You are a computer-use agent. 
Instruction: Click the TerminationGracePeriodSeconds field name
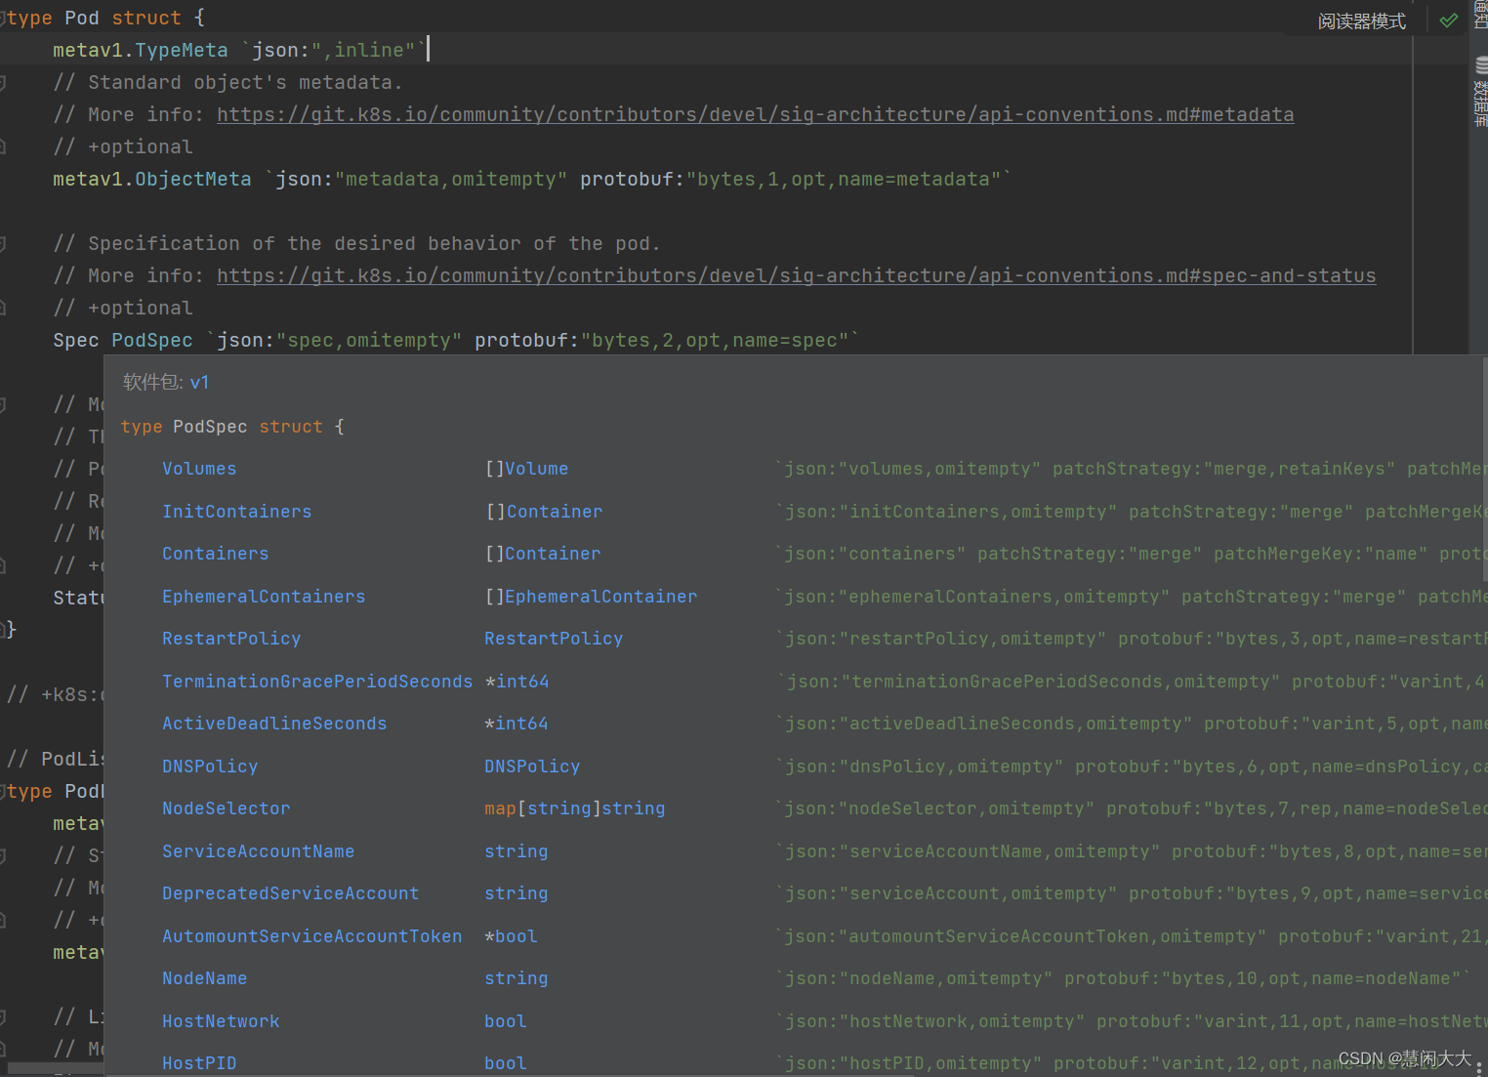point(317,682)
